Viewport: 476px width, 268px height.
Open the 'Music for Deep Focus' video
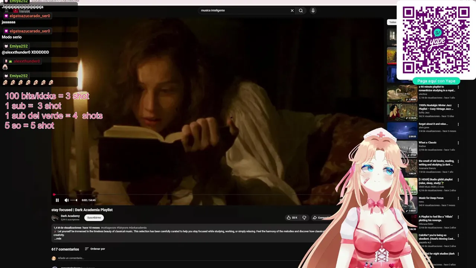431,198
